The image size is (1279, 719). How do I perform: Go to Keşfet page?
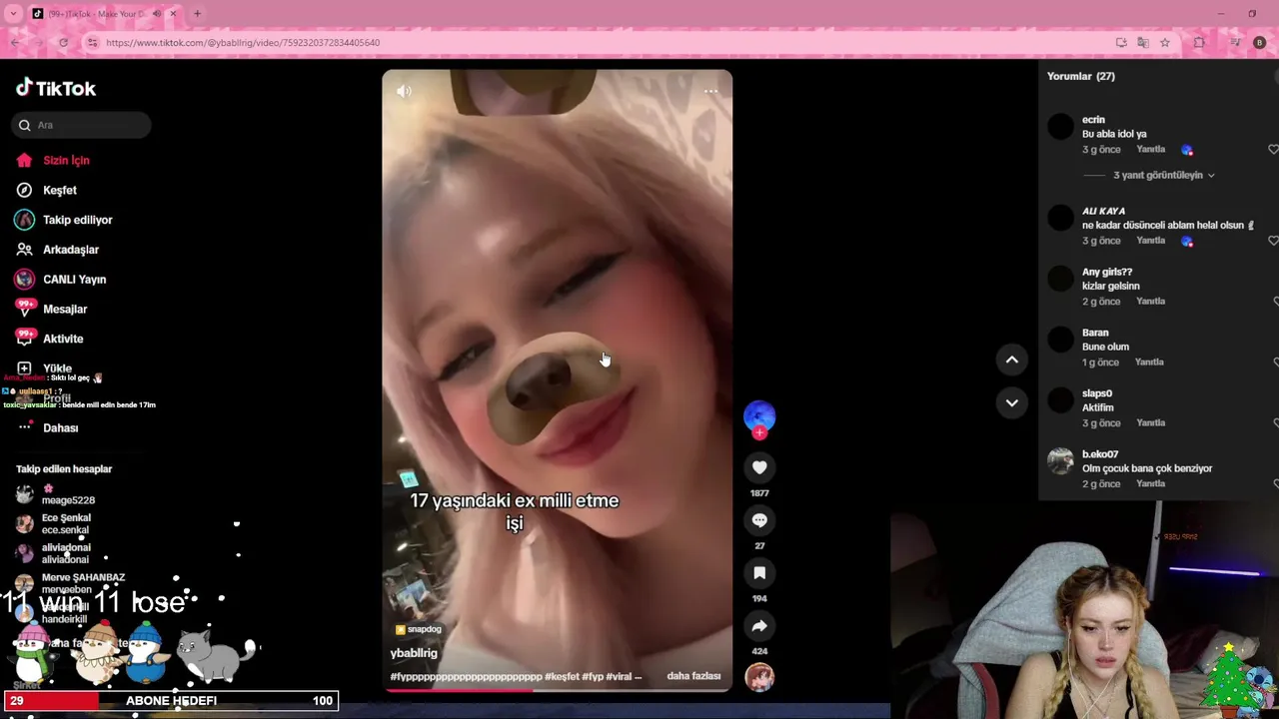point(59,190)
